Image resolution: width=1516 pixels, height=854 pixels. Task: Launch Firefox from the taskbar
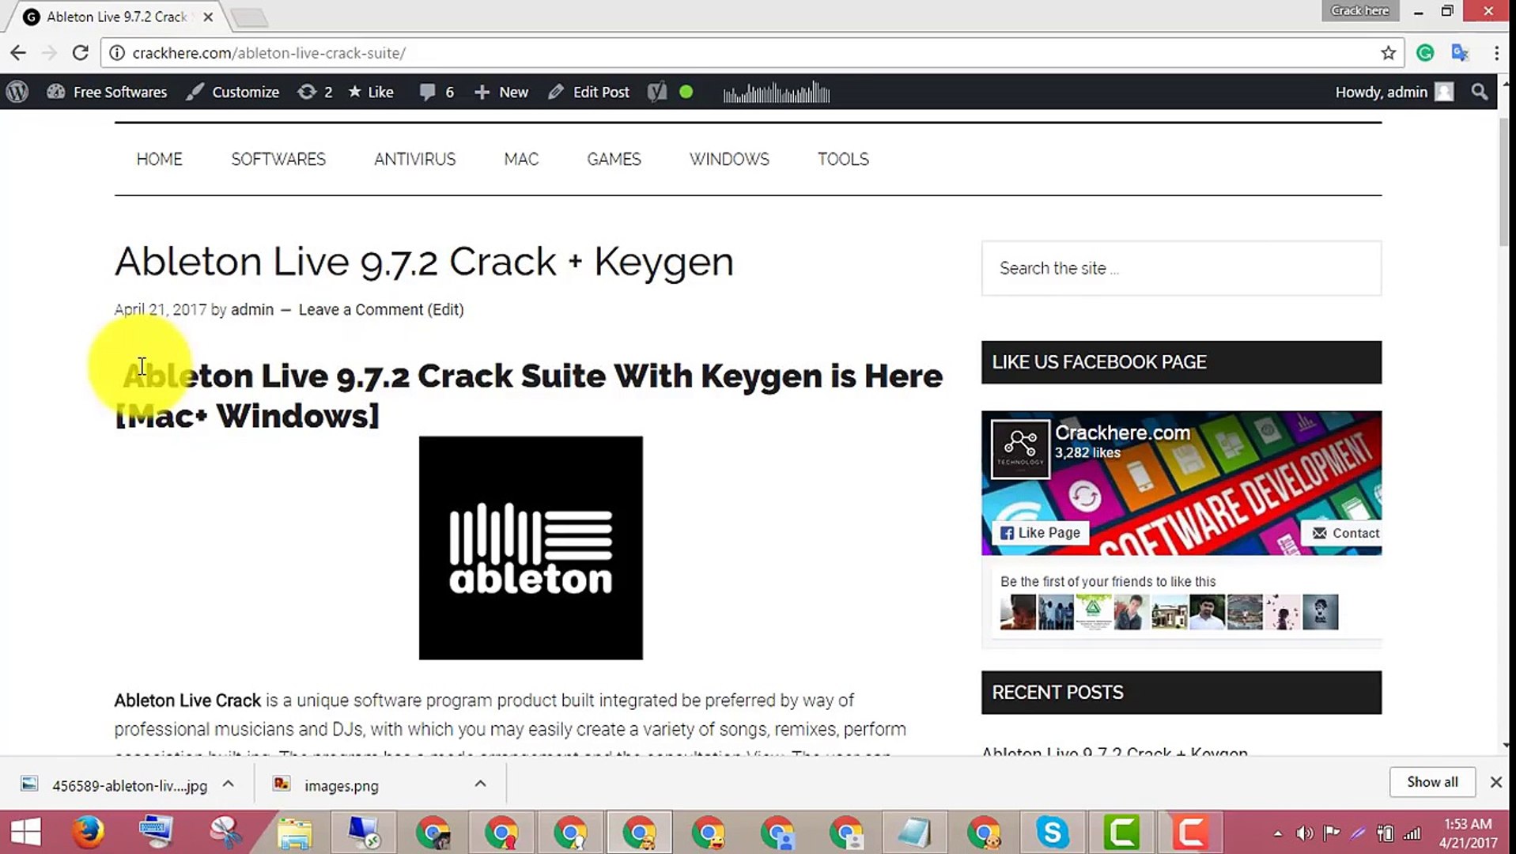pyautogui.click(x=88, y=832)
